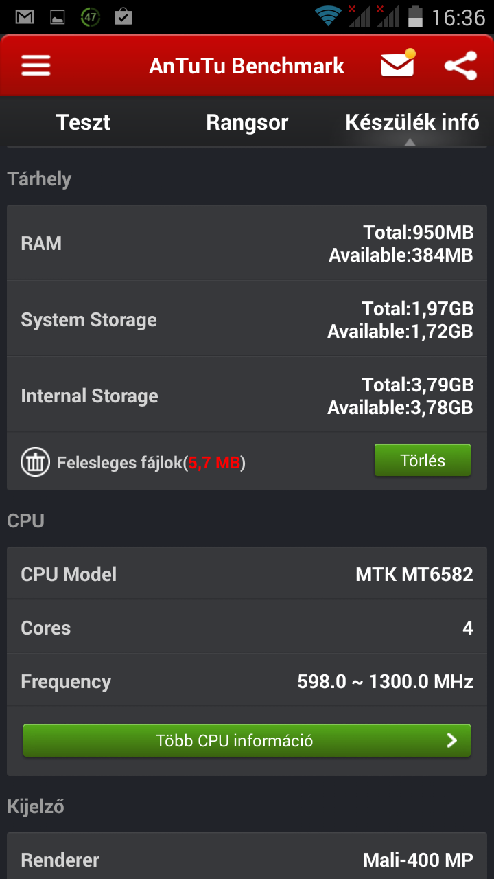Expand Több CPU információ details
This screenshot has width=494, height=879.
(247, 740)
